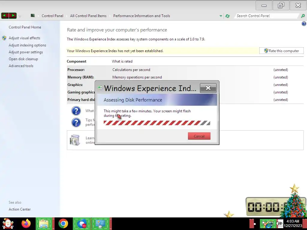Open the clock showing 4:03 AM

293,223
